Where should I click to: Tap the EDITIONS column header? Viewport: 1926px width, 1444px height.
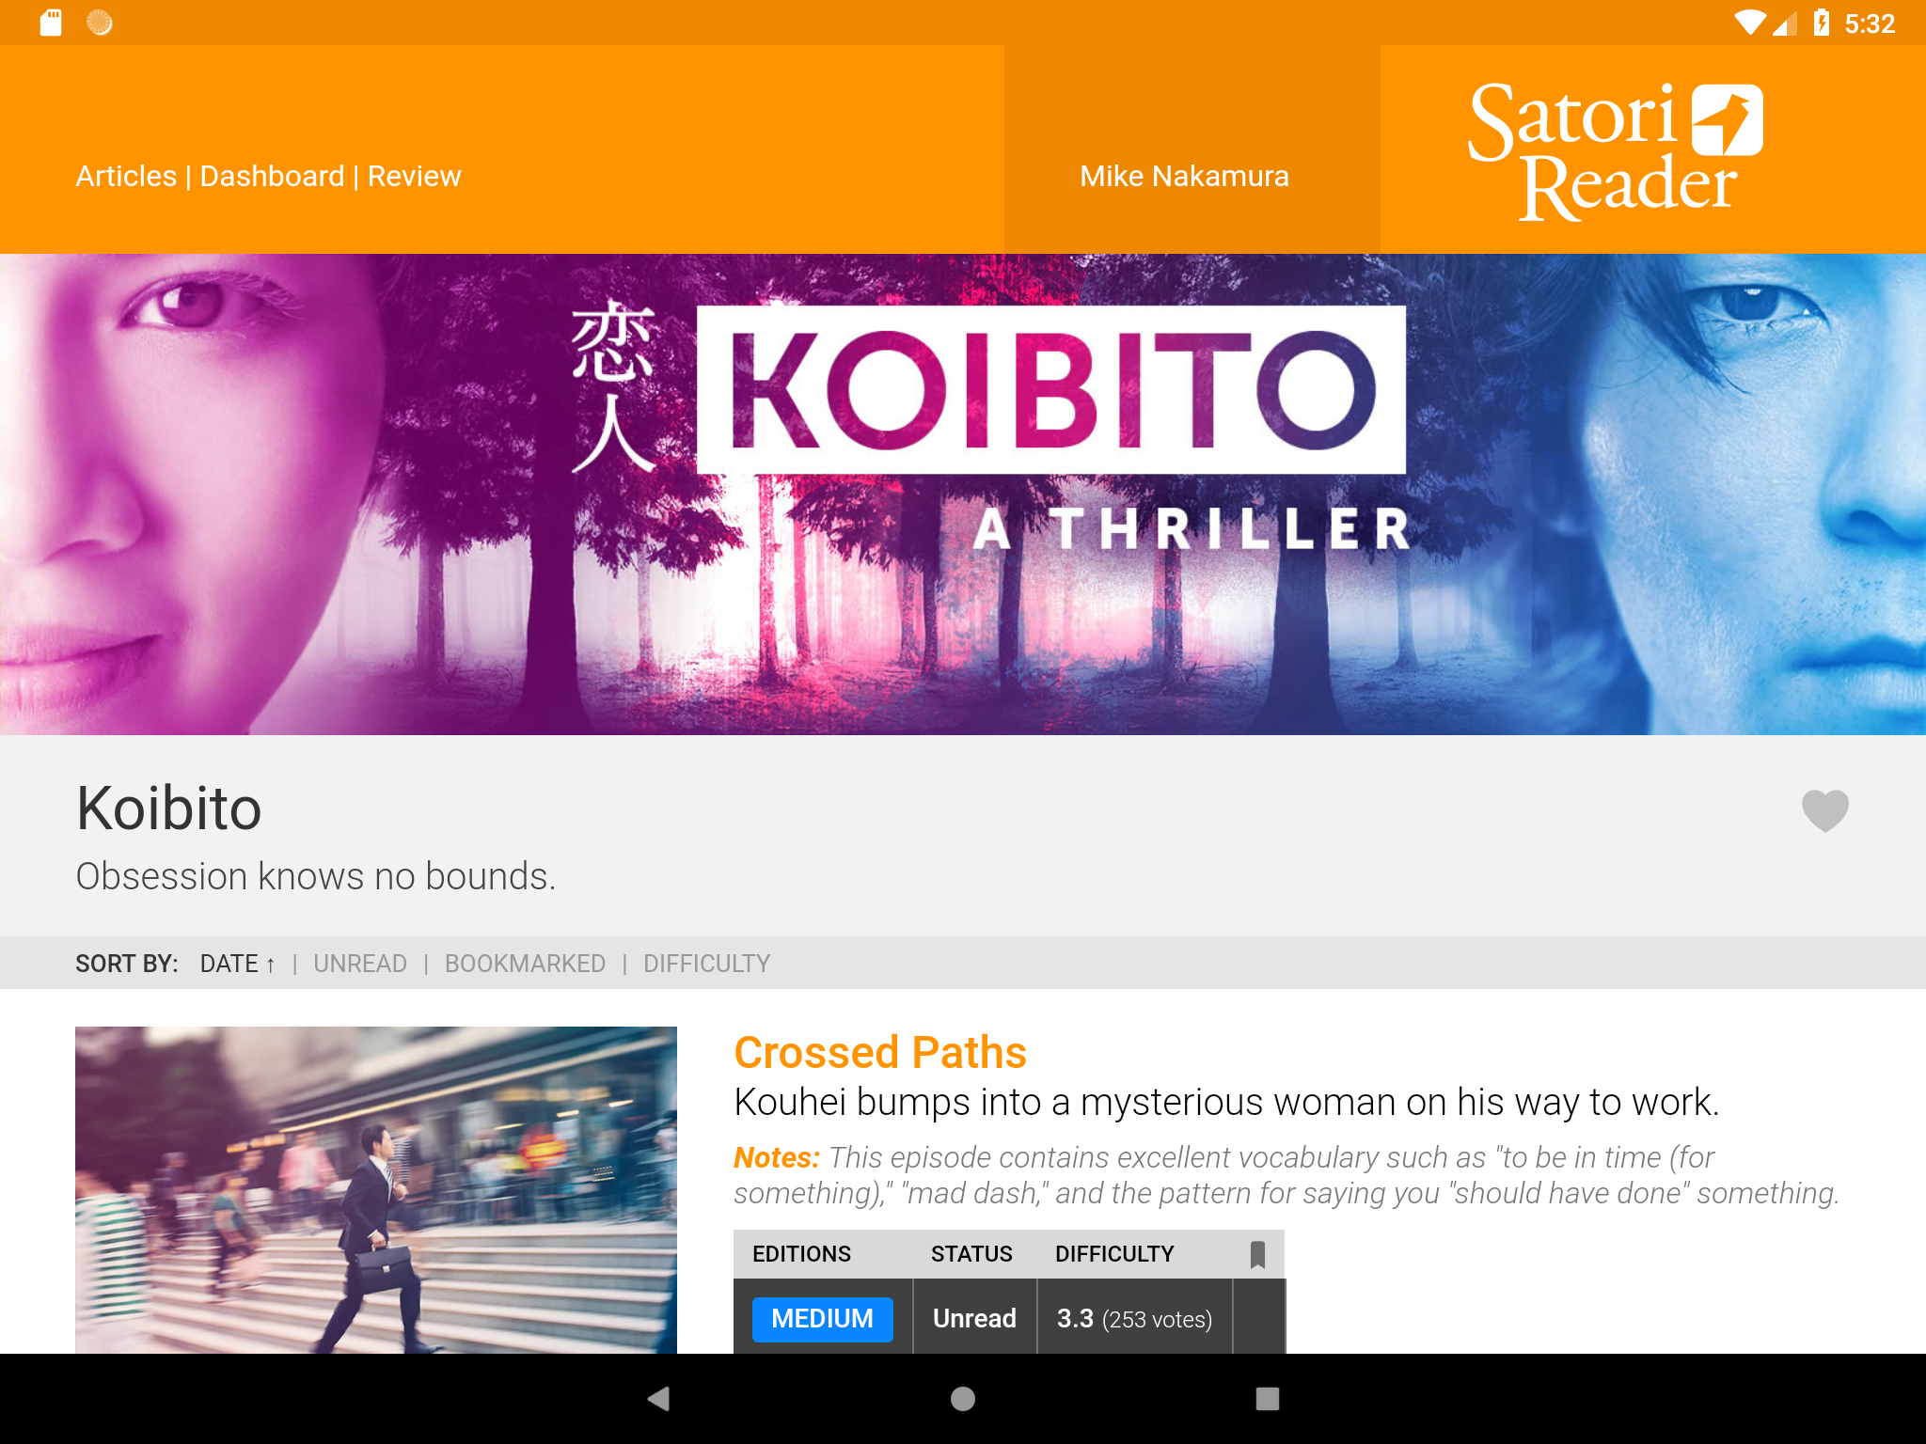click(801, 1254)
